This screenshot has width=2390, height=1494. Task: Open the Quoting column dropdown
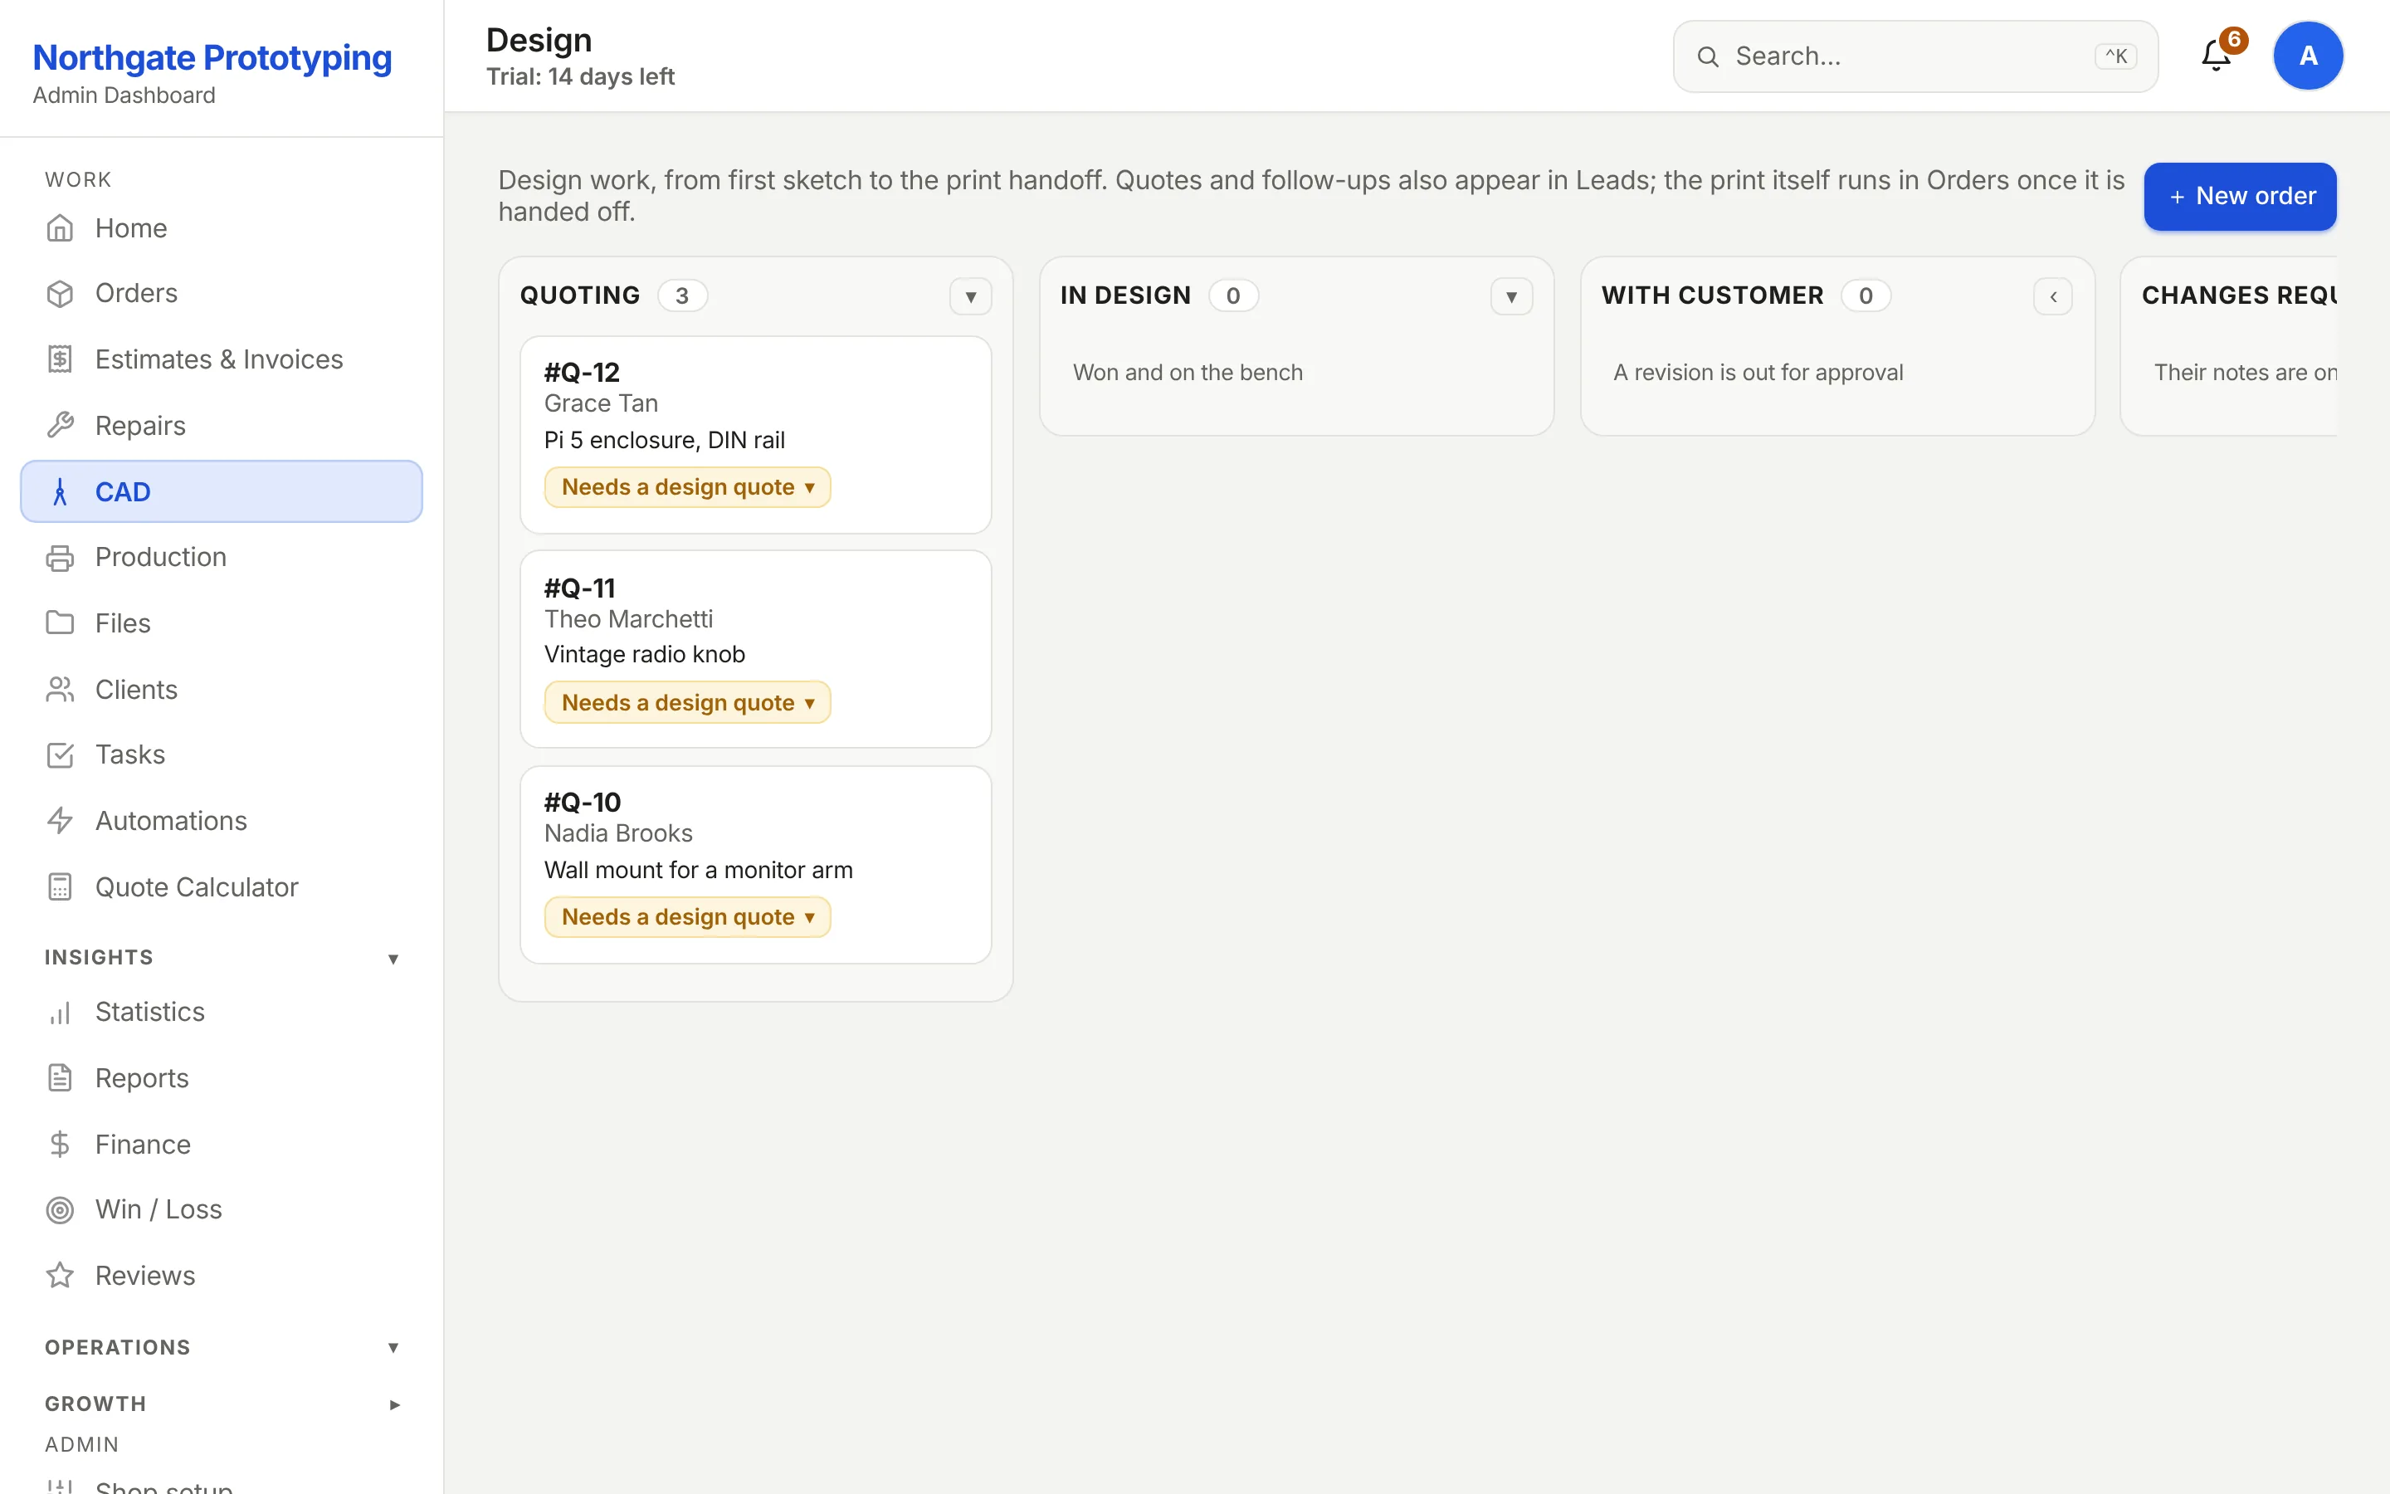pos(971,296)
